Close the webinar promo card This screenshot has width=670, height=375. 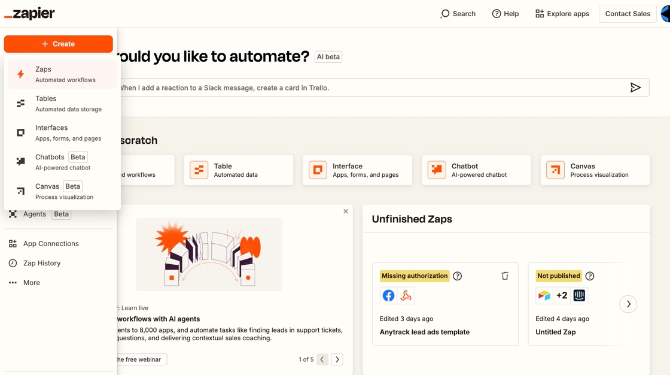point(346,211)
